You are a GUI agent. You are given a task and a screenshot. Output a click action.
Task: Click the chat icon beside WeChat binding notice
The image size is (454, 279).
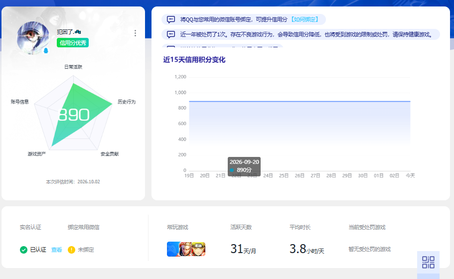click(171, 19)
